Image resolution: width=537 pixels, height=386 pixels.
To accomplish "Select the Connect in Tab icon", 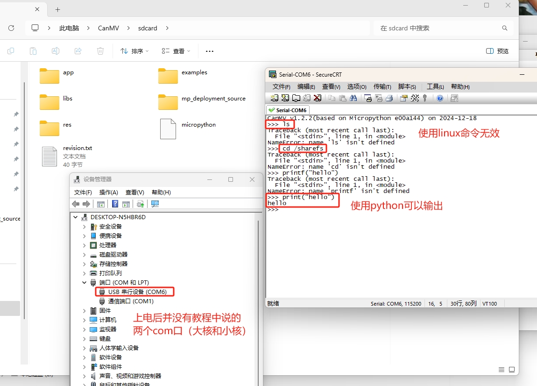I will pyautogui.click(x=297, y=98).
